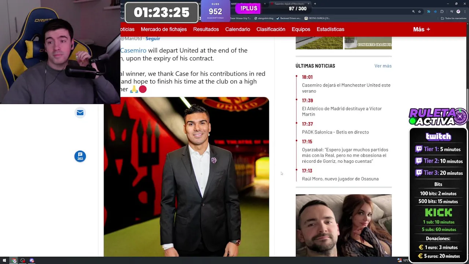Click the 17:15 news timestamp
The height and width of the screenshot is (264, 469).
[307, 142]
